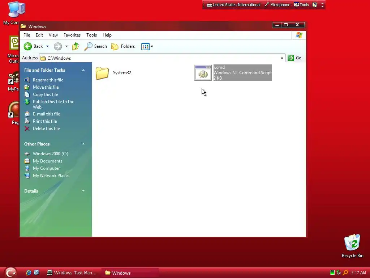Click the Windows folder taskbar button

pos(130,273)
